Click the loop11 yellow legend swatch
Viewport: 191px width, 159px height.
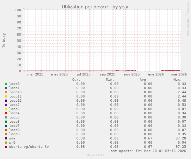(x=6, y=96)
